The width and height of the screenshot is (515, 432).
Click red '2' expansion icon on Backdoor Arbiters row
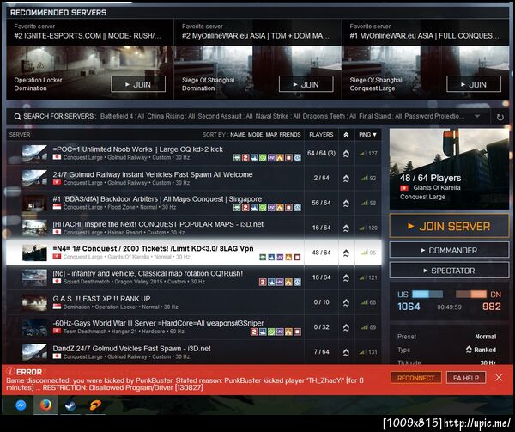click(x=245, y=208)
